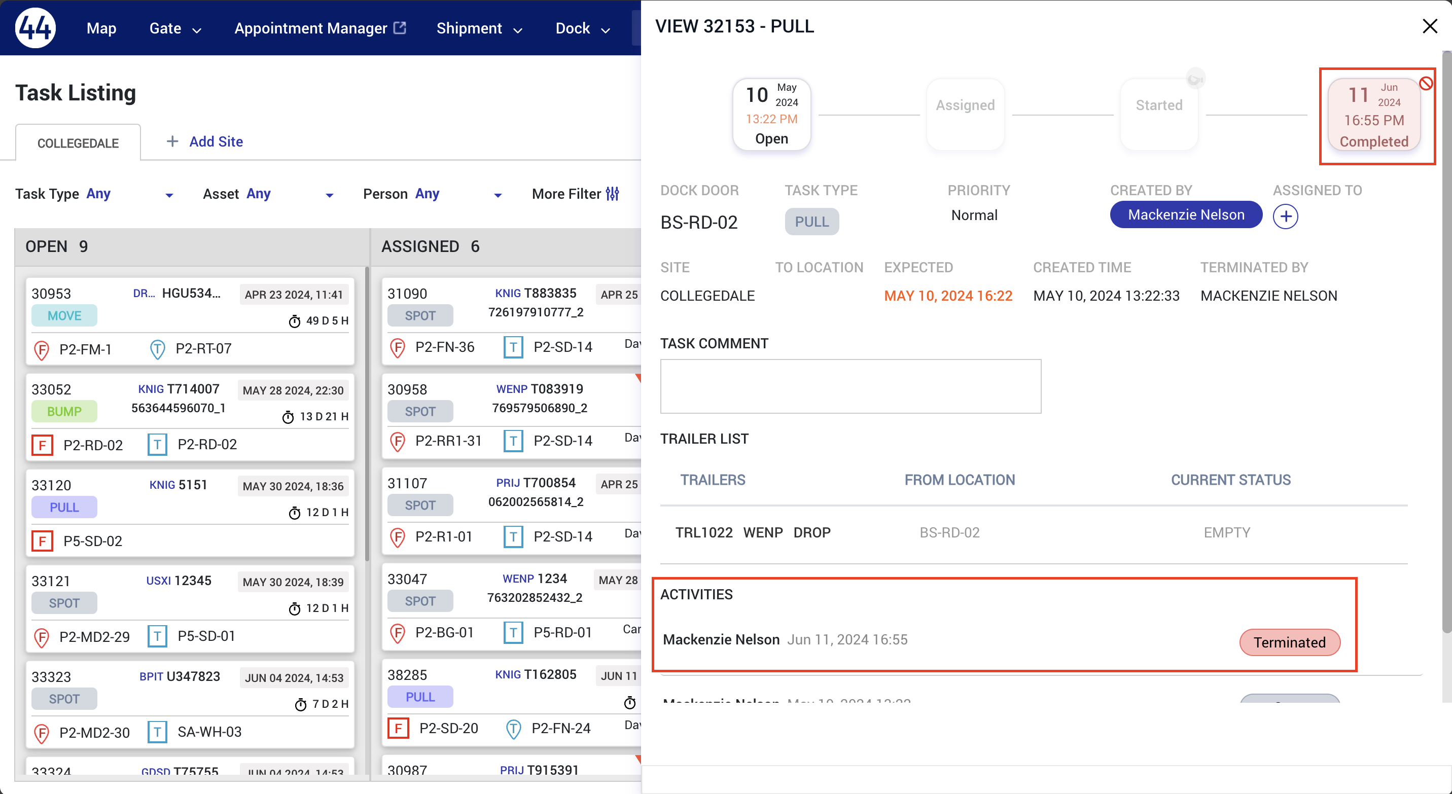Click the T icon on task 31090
This screenshot has height=794, width=1452.
(x=513, y=347)
